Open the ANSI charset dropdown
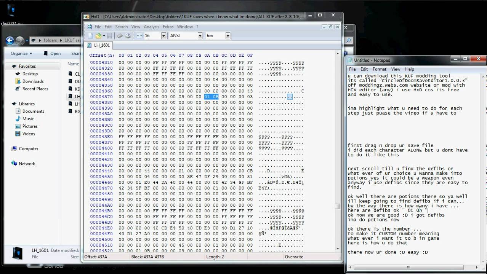487x274 pixels. pos(200,35)
